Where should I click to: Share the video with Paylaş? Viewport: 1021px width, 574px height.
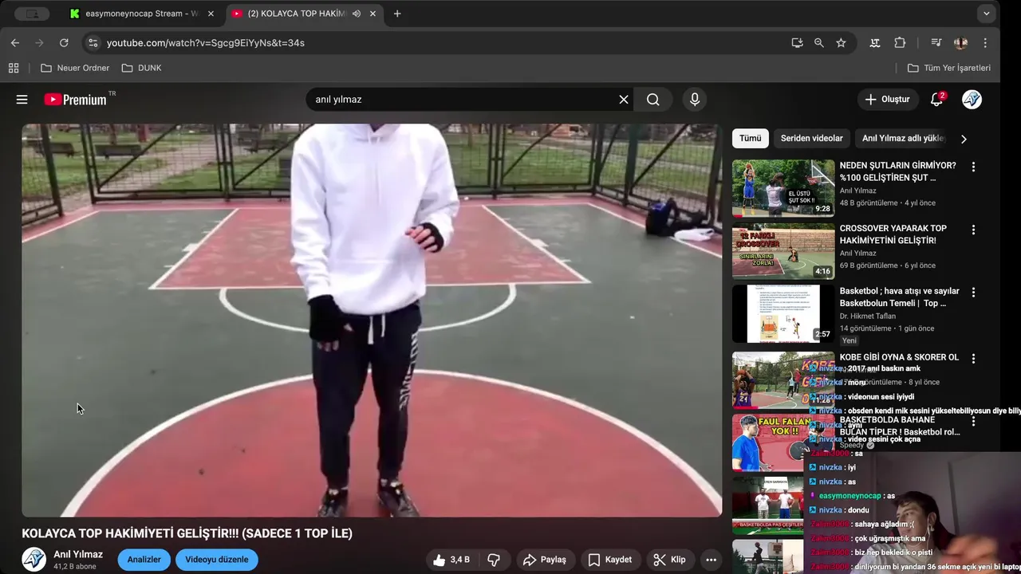[545, 560]
